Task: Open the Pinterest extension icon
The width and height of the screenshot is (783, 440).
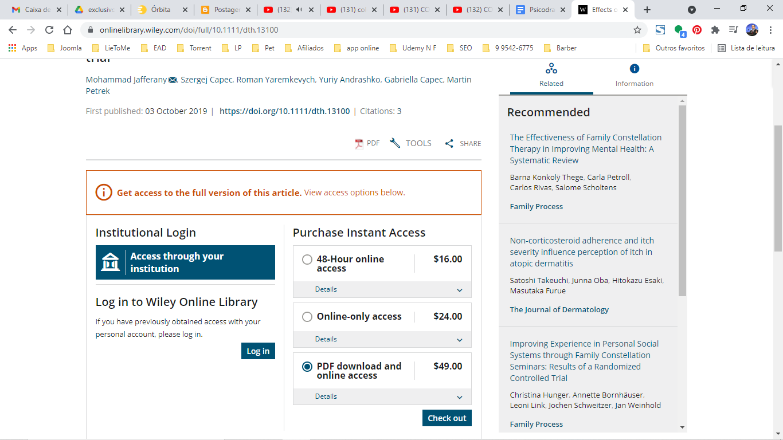Action: (x=697, y=30)
